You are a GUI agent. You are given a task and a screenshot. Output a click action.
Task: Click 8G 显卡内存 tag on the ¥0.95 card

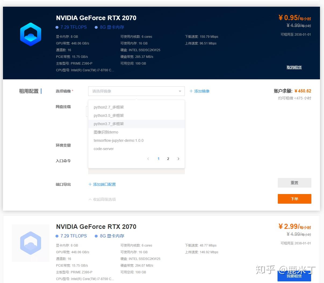click(109, 27)
